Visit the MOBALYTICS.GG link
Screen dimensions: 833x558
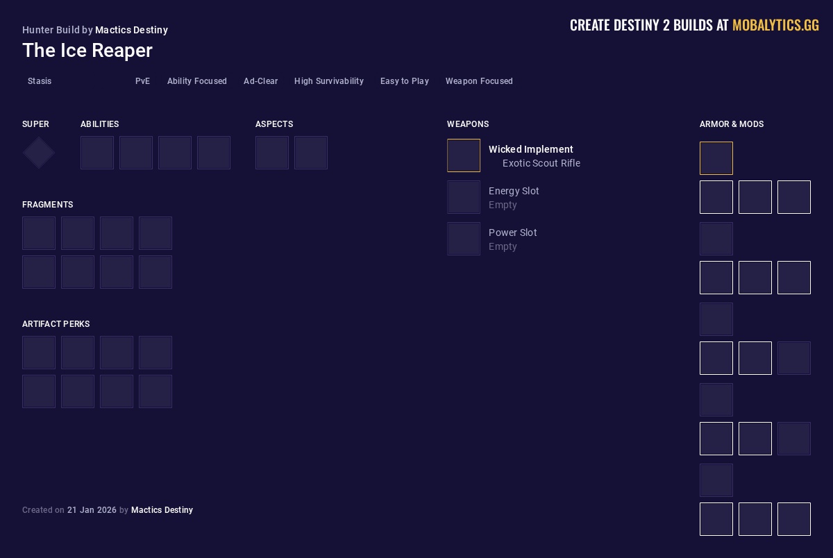pyautogui.click(x=775, y=25)
